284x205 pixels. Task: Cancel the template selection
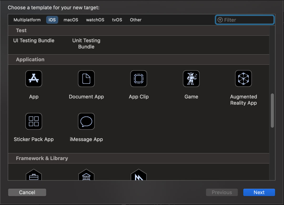click(27, 192)
